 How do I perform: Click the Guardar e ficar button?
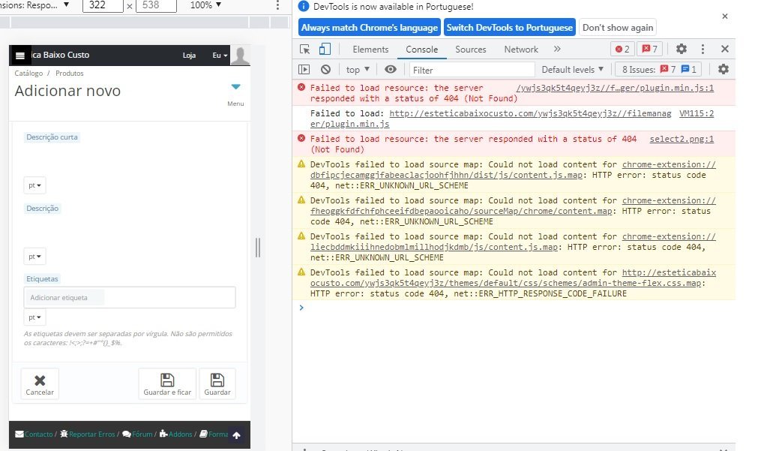[x=167, y=384]
